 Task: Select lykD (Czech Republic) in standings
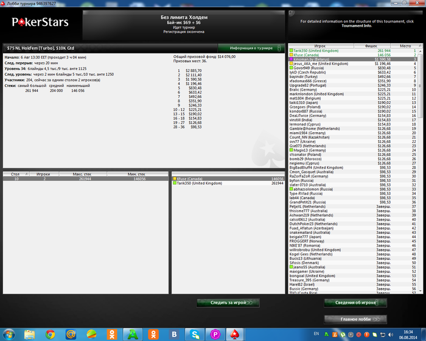click(x=353, y=72)
